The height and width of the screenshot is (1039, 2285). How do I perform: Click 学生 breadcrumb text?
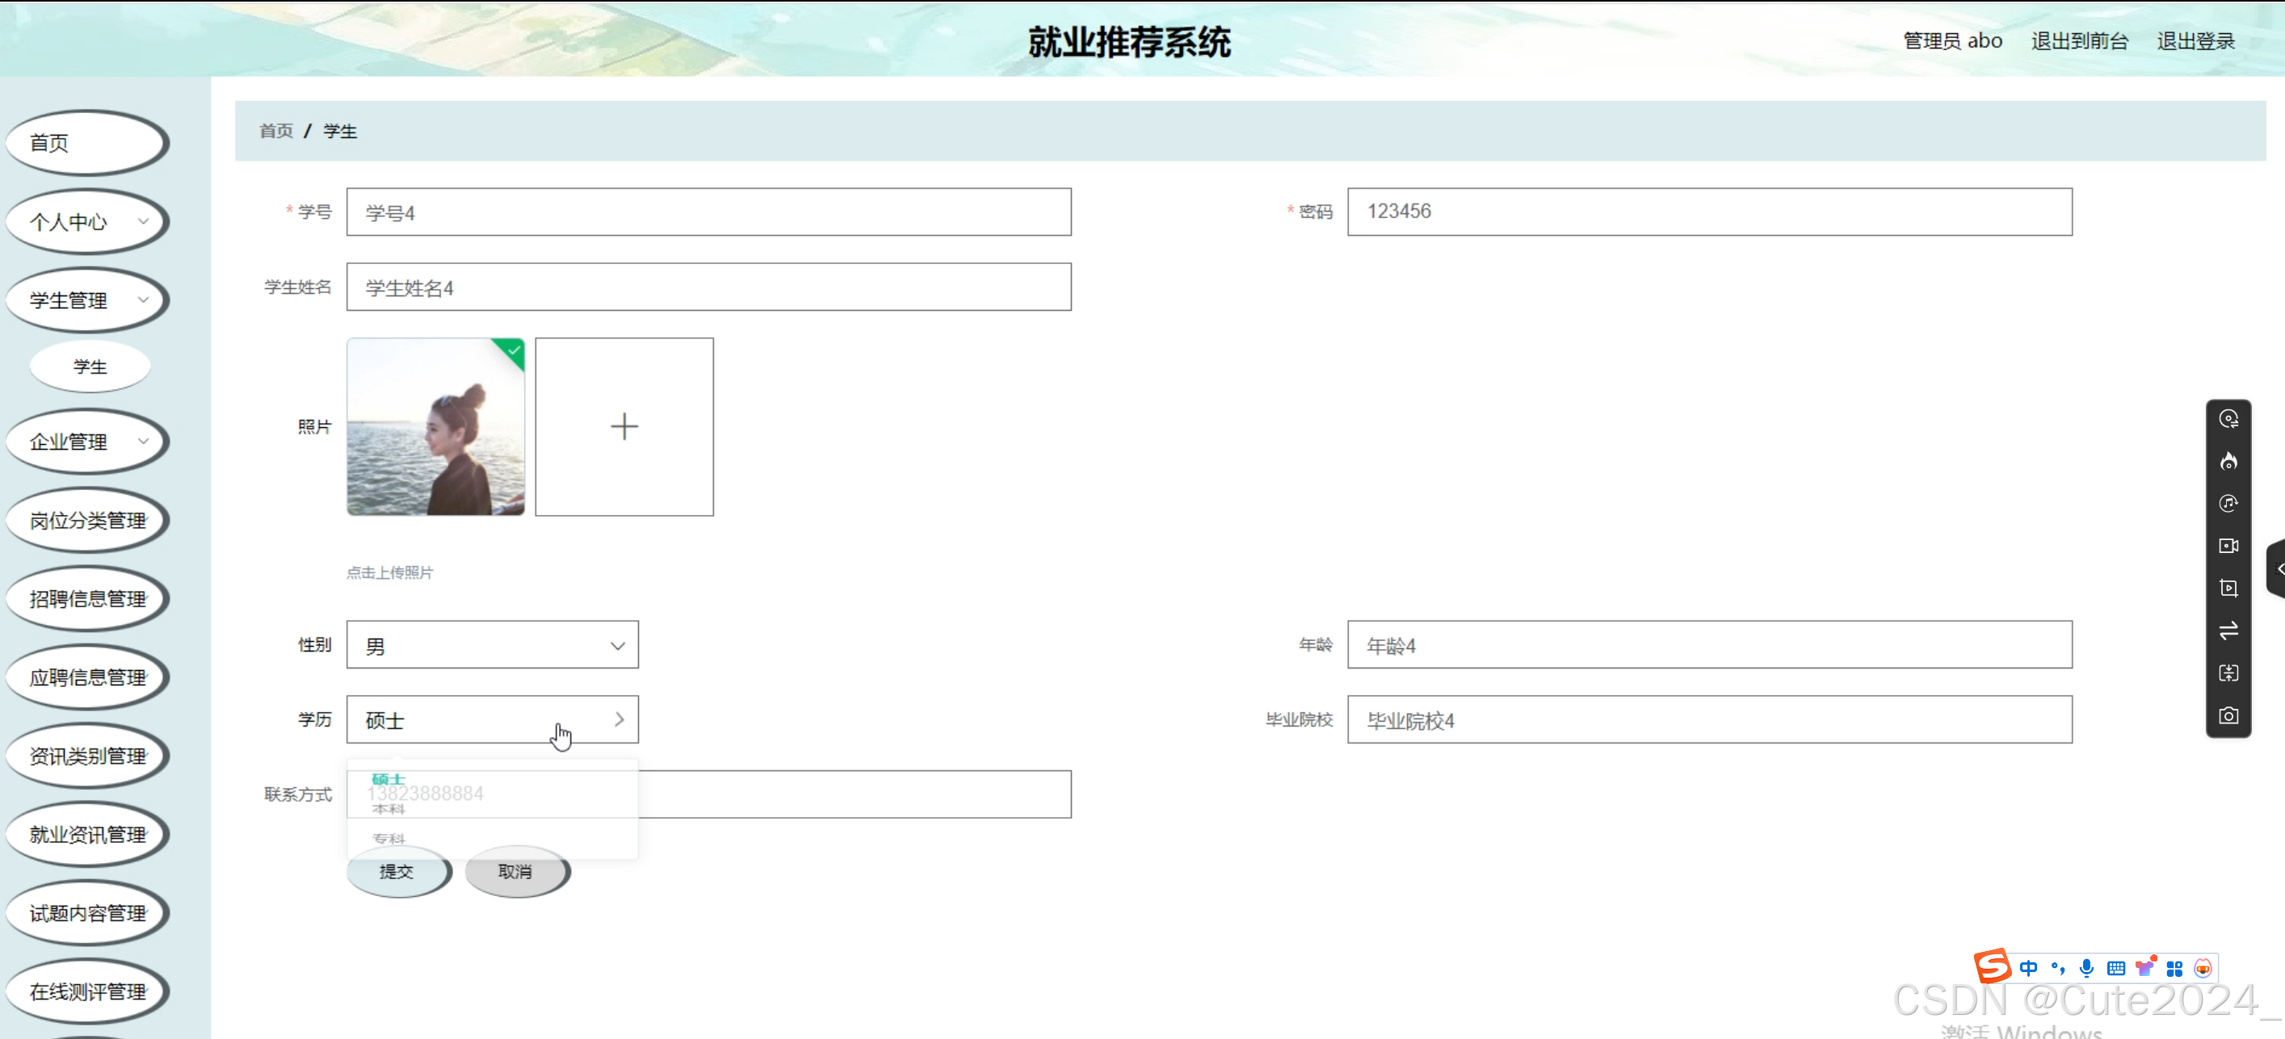(x=340, y=132)
